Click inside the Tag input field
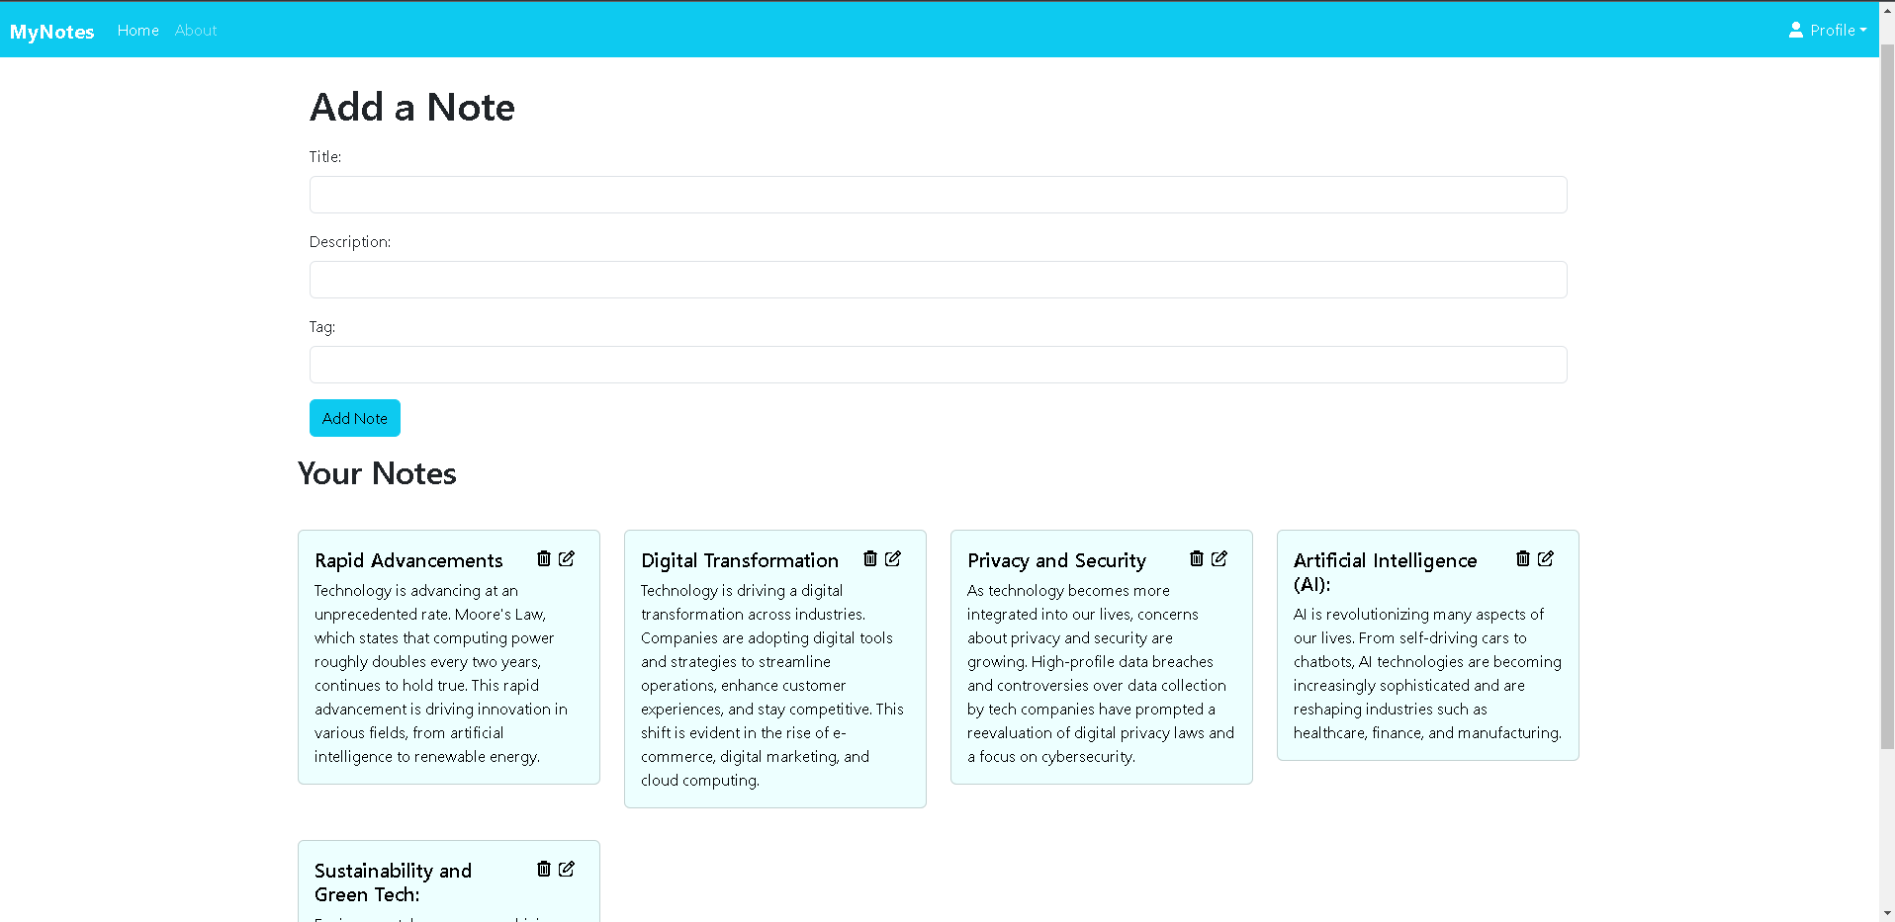This screenshot has width=1895, height=922. tap(937, 365)
